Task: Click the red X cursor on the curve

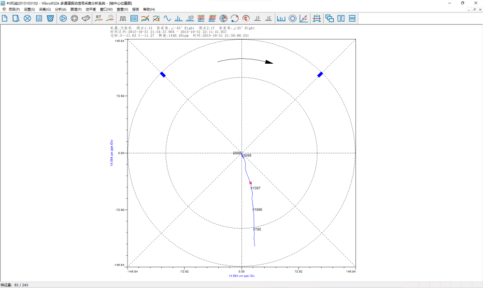Action: [250, 183]
